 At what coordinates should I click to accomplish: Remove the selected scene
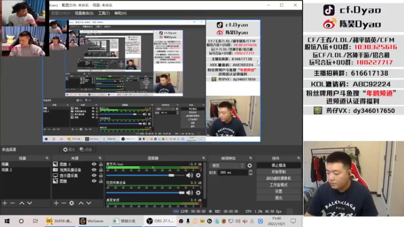click(12, 203)
